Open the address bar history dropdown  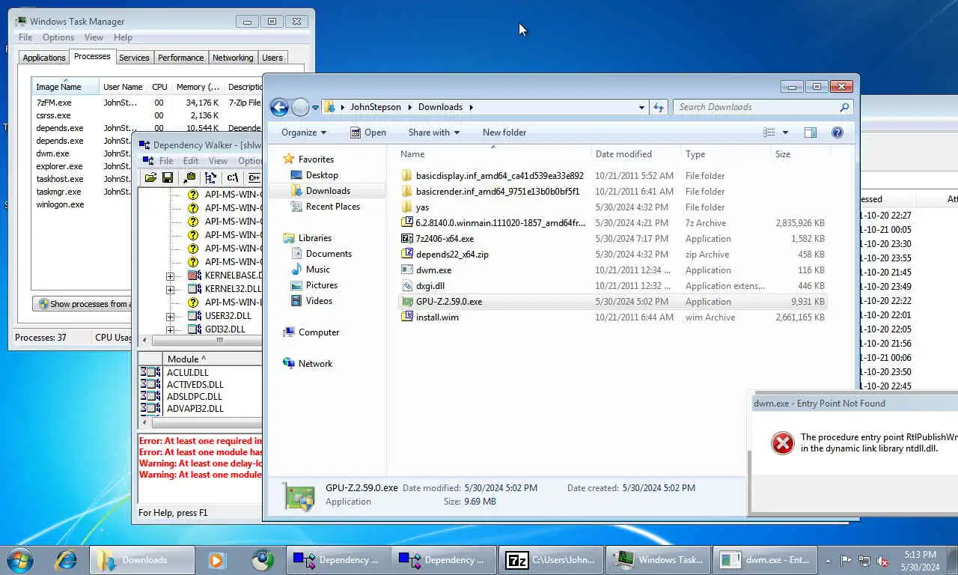click(x=641, y=107)
